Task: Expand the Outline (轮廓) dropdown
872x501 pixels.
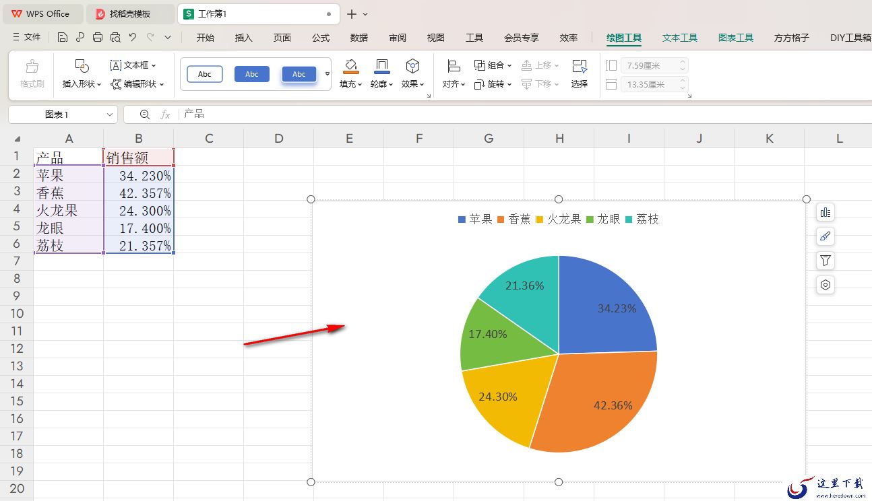Action: pos(382,84)
